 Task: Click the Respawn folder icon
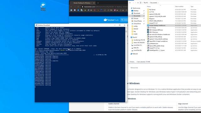pyautogui.click(x=148, y=19)
